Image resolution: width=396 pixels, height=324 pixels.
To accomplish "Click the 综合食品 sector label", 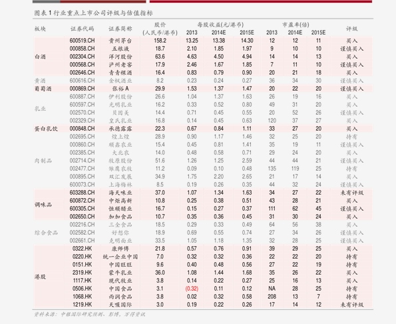I will pyautogui.click(x=46, y=233).
